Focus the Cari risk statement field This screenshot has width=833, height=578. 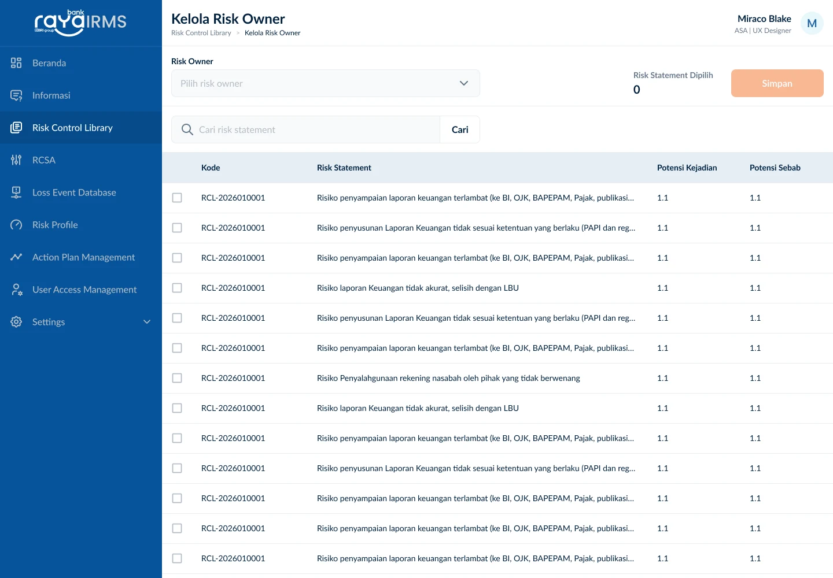[305, 129]
